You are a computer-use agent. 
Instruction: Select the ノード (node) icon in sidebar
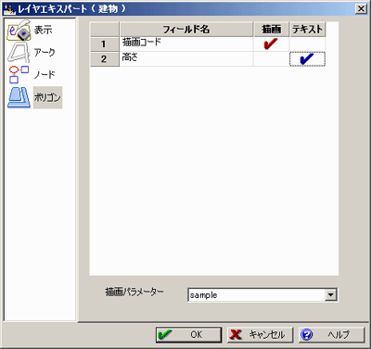[19, 75]
